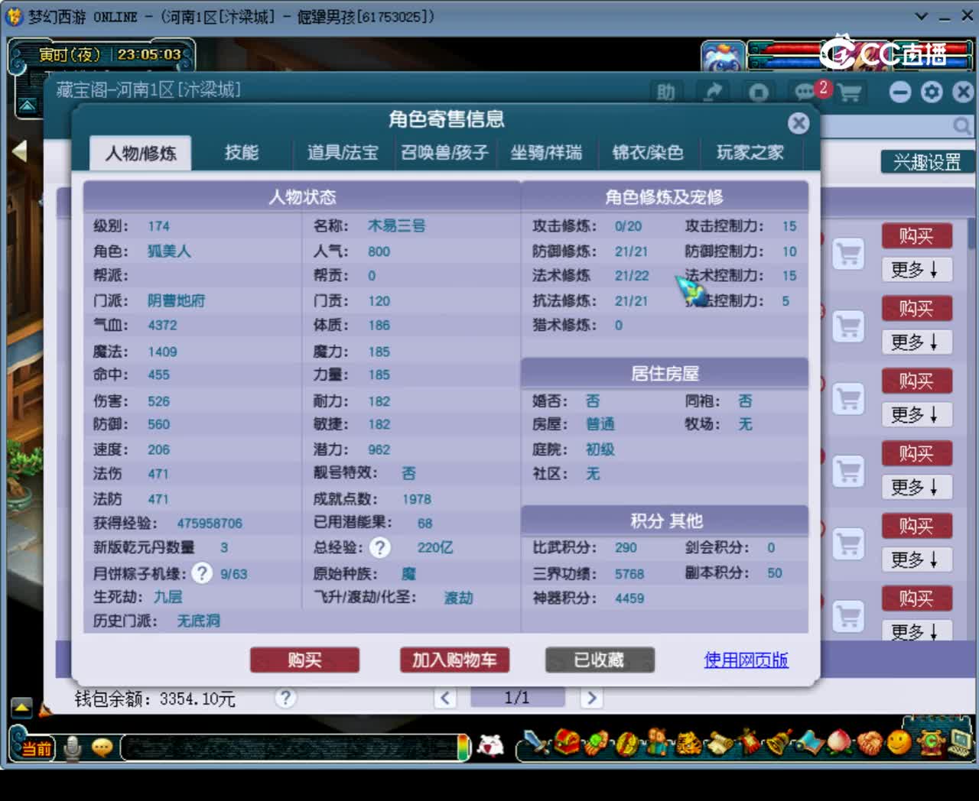This screenshot has width=979, height=801.
Task: Switch to the 玩家之家 tab
Action: (x=750, y=153)
